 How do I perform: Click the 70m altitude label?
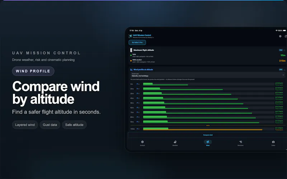132,112
